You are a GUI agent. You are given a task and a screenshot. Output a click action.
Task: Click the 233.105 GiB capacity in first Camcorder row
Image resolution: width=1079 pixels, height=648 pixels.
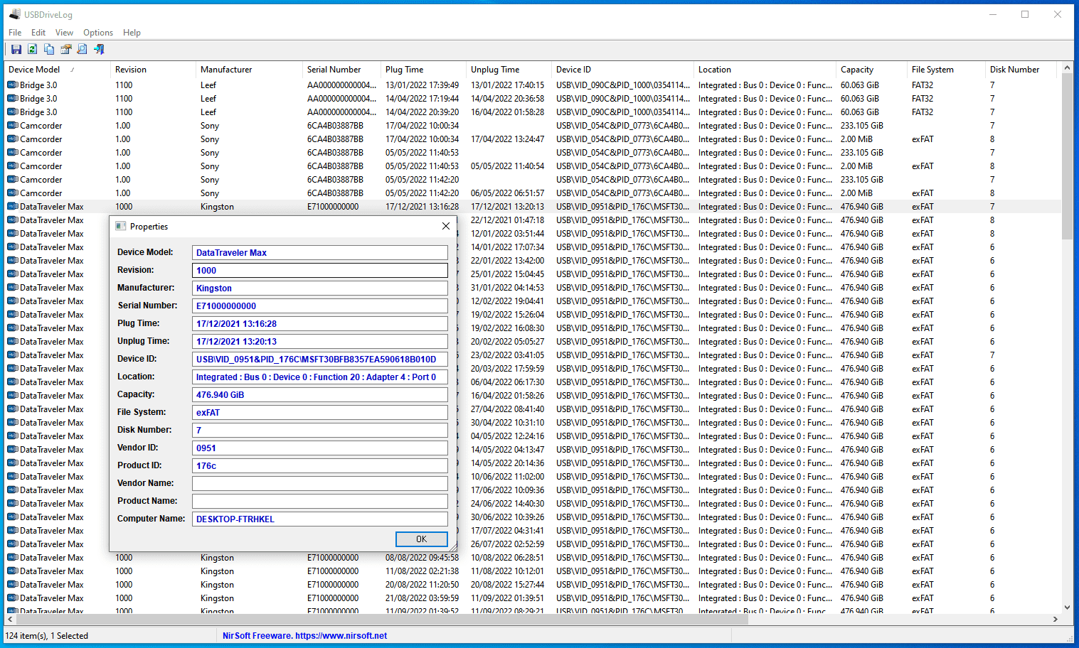[x=861, y=126]
